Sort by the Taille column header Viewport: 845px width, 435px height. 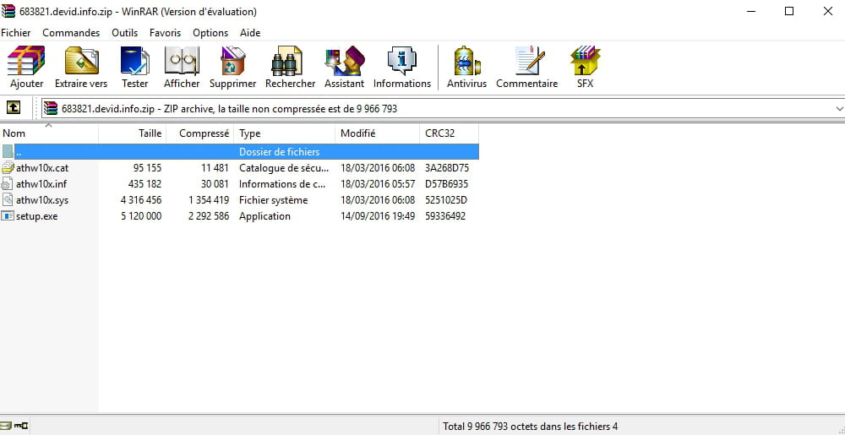pos(133,133)
